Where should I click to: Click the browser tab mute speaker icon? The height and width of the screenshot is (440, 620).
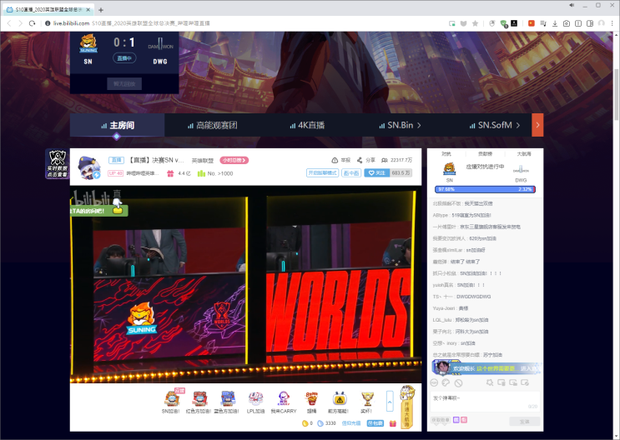click(x=572, y=5)
